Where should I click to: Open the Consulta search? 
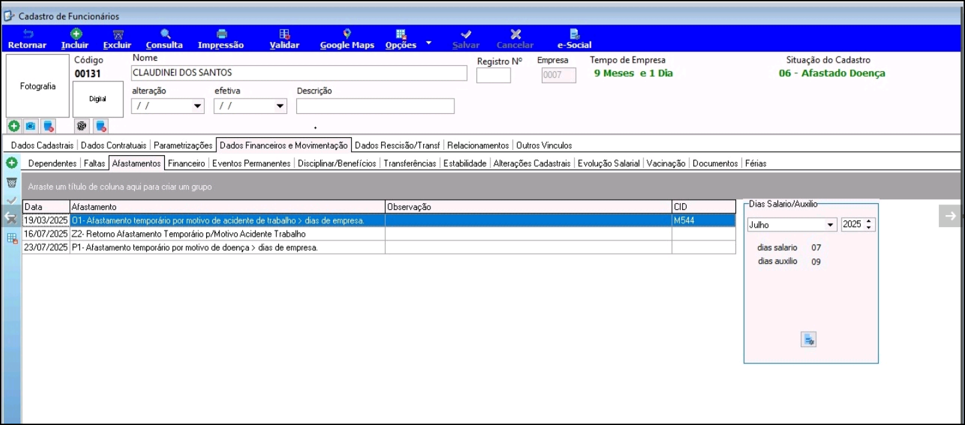coord(164,39)
